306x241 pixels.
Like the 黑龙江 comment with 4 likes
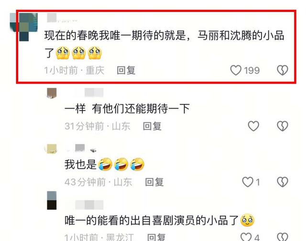[x=246, y=237]
